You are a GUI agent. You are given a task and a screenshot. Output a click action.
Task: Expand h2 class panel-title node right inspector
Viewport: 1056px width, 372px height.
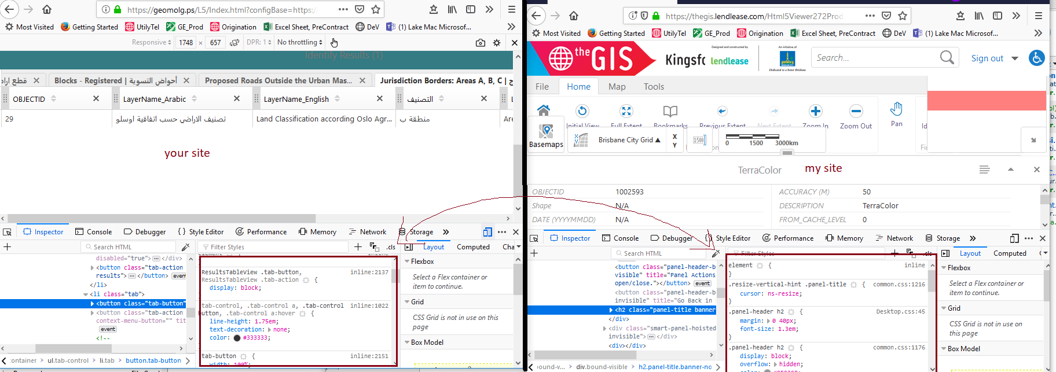pos(611,310)
